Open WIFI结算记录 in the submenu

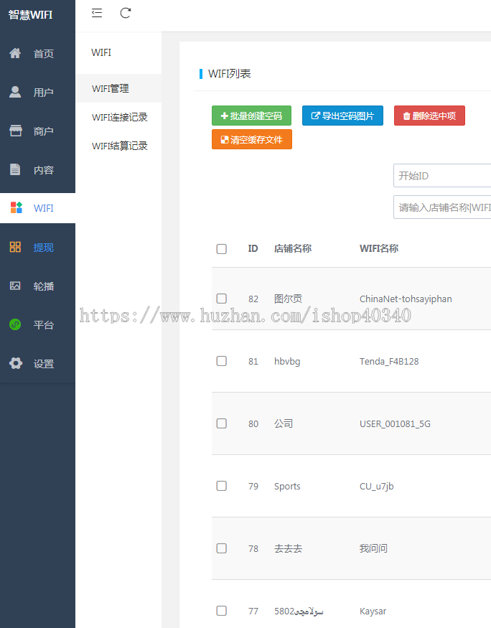pyautogui.click(x=118, y=146)
